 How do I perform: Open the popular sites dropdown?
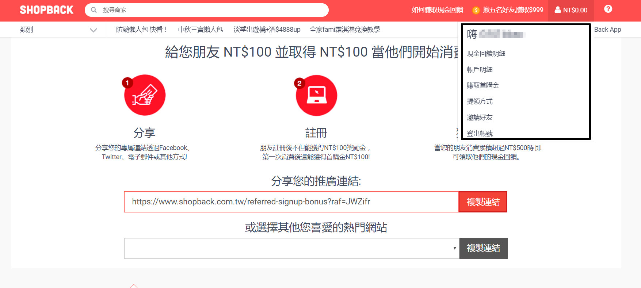pyautogui.click(x=291, y=249)
